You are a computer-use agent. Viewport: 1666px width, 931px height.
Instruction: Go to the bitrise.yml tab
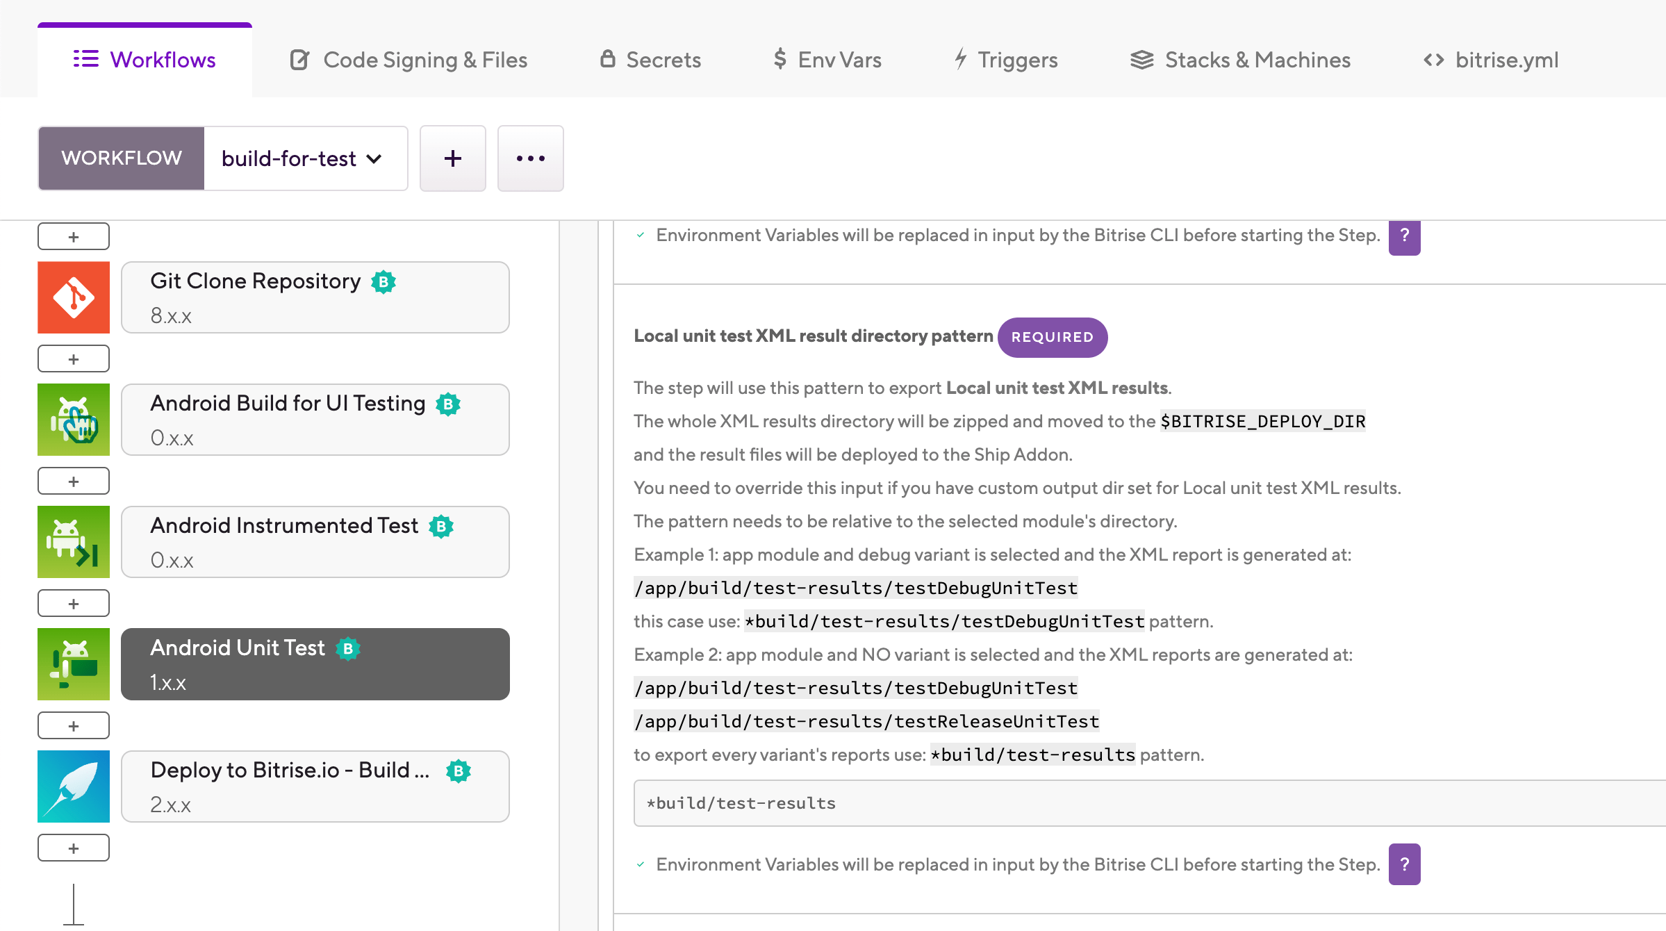(1491, 60)
